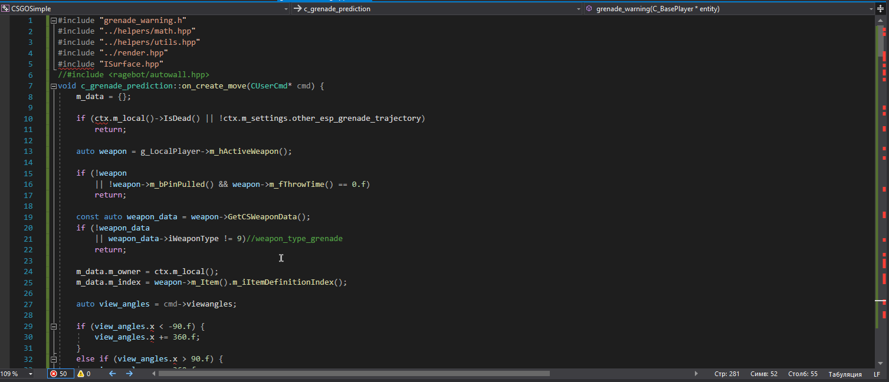Click the yellow warning count indicator
Image resolution: width=889 pixels, height=382 pixels.
coord(84,374)
